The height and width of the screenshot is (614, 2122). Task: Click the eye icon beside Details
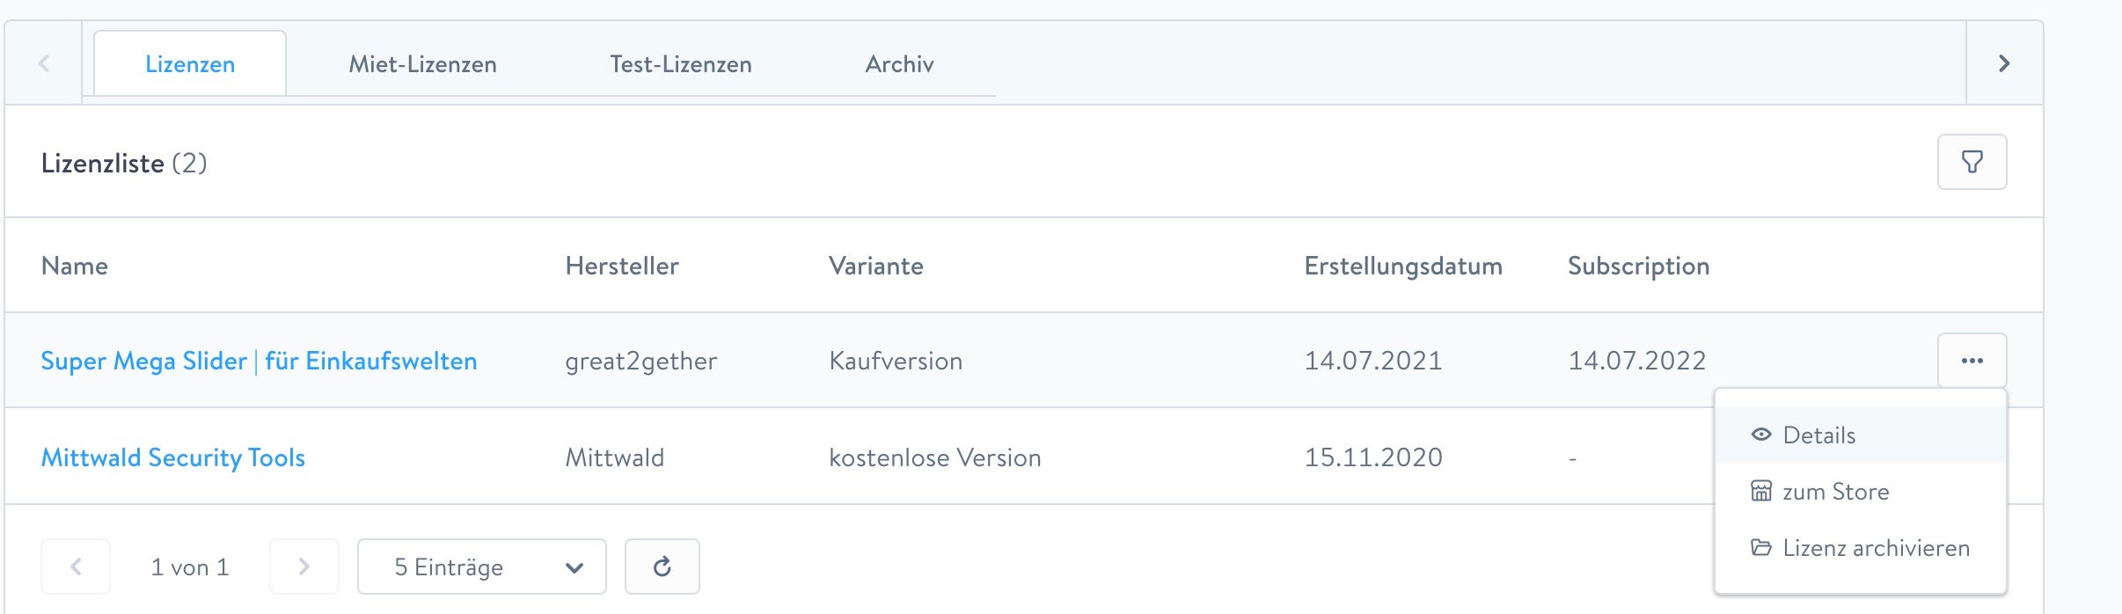tap(1760, 435)
